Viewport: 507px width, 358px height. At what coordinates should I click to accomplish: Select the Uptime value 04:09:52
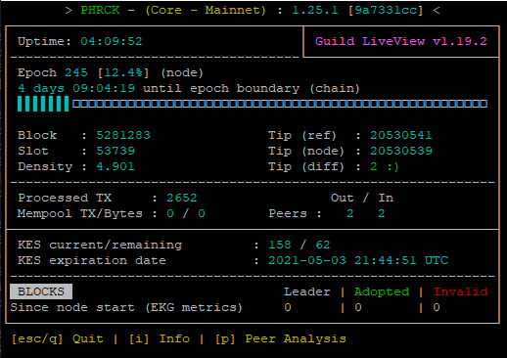click(x=112, y=41)
